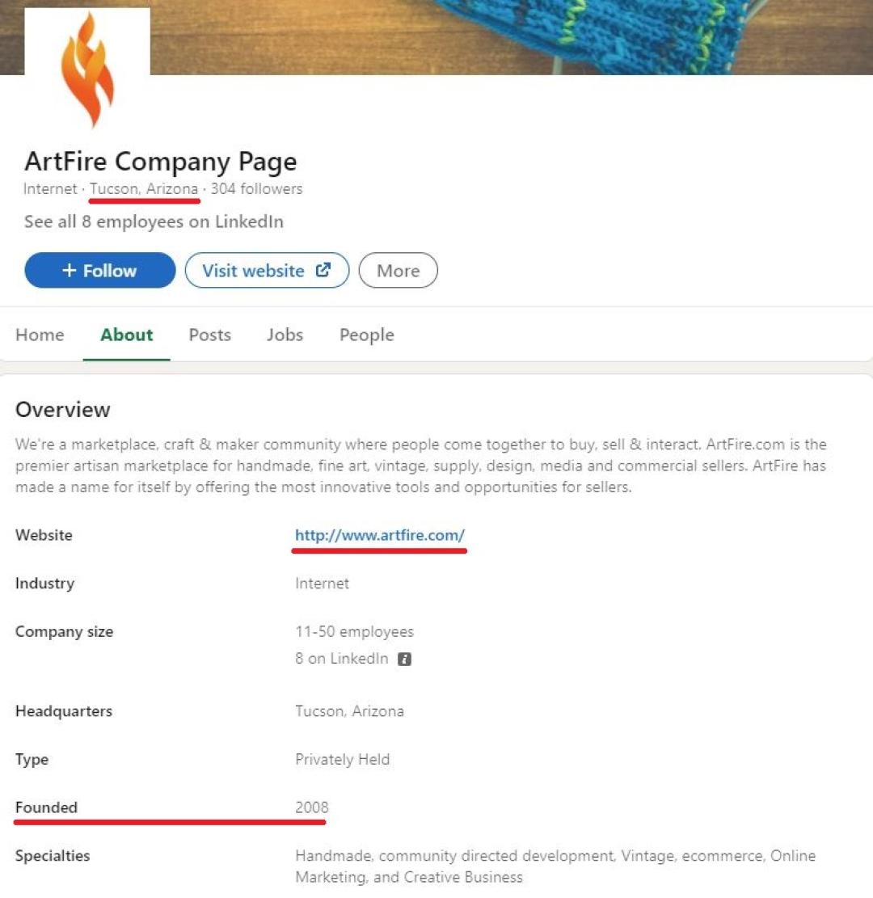Open "See all 8 employees on LinkedIn"
The height and width of the screenshot is (898, 873).
click(x=154, y=221)
